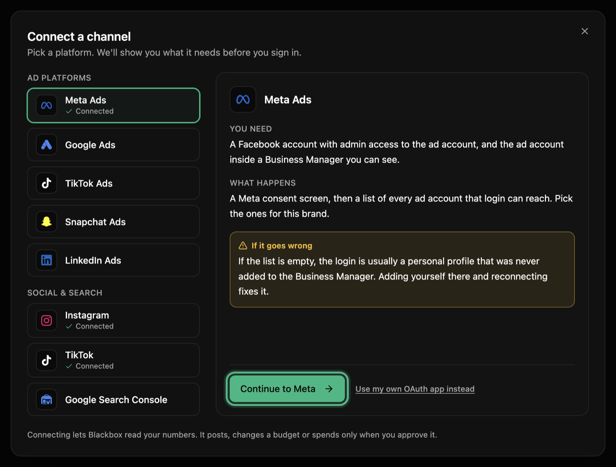Click the 'SOCIAL & SEARCH' section heading

point(65,293)
